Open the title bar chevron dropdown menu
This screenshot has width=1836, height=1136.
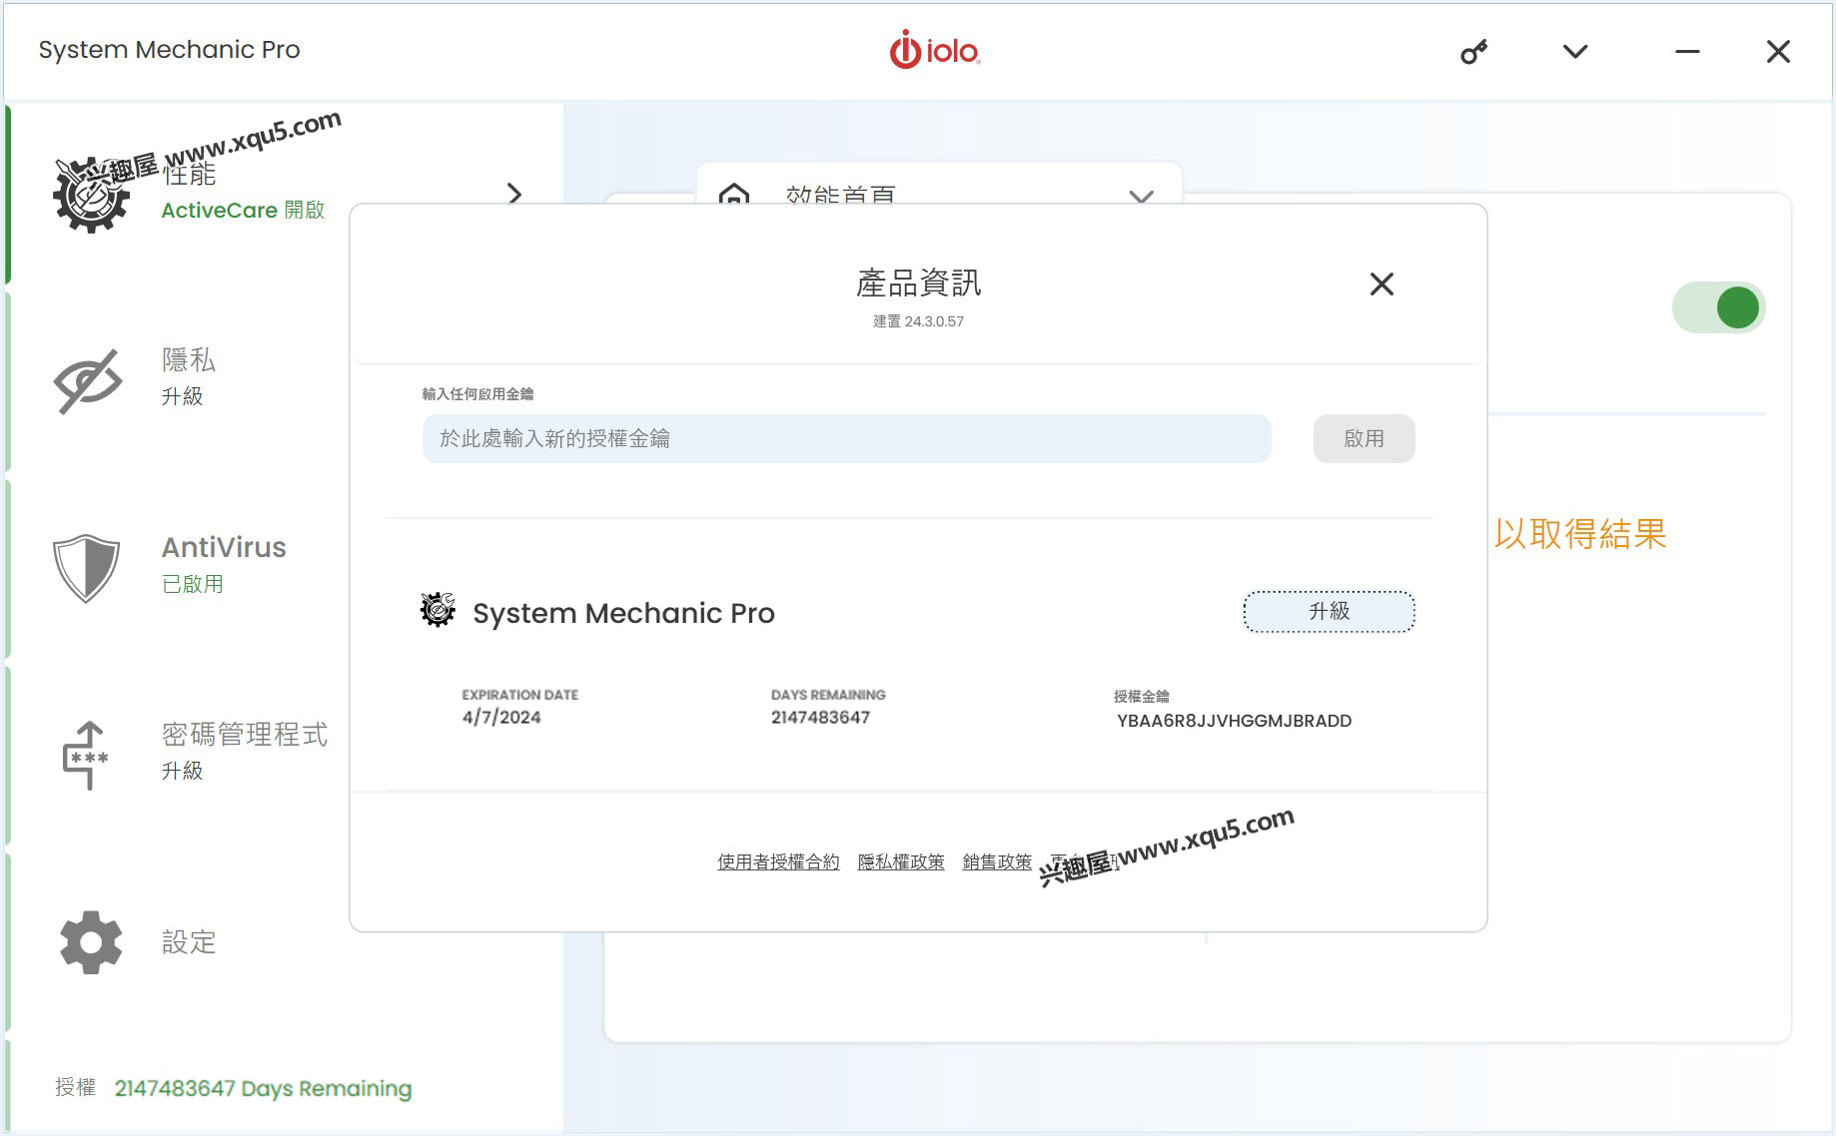coord(1575,52)
